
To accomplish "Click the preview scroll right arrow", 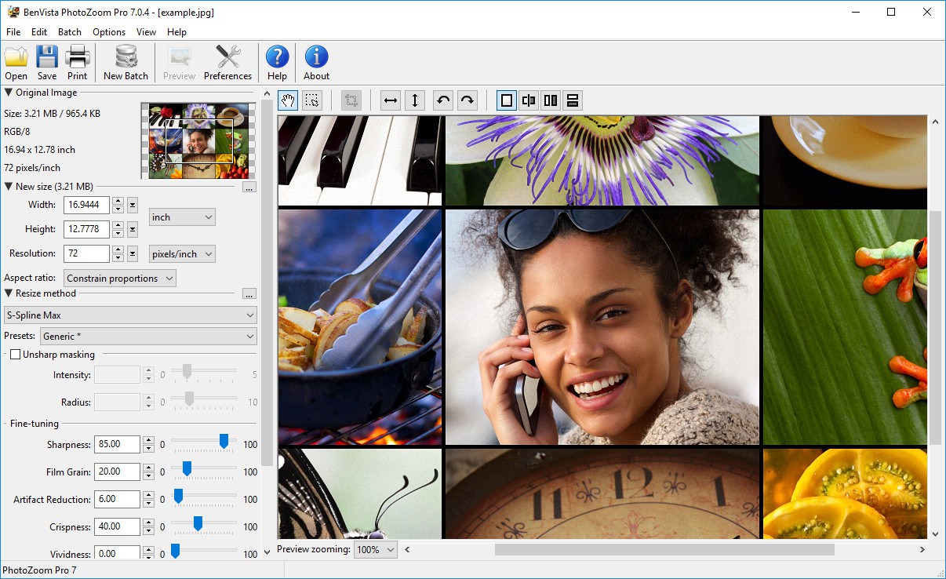I will click(x=922, y=550).
